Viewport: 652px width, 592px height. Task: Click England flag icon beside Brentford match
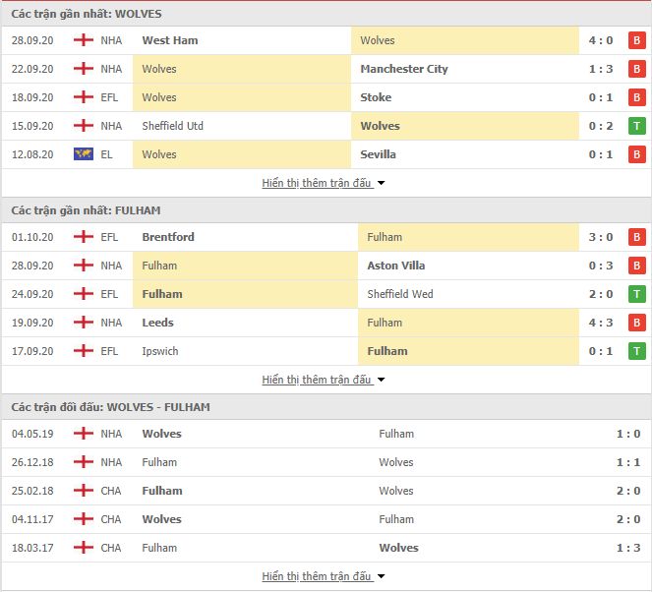click(84, 237)
